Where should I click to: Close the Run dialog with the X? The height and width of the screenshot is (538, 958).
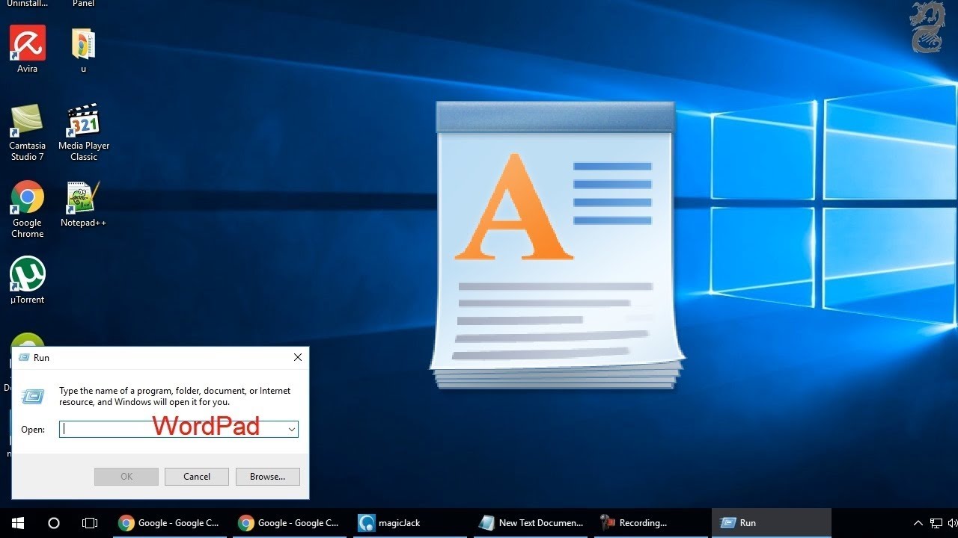[298, 357]
